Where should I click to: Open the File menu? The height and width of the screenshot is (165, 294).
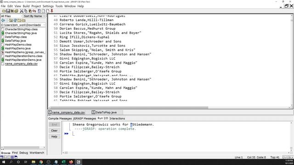click(x=3, y=6)
